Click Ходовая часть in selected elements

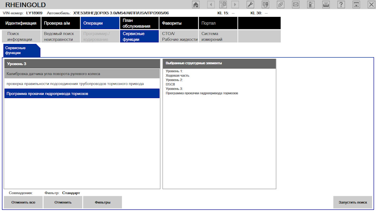click(x=177, y=75)
